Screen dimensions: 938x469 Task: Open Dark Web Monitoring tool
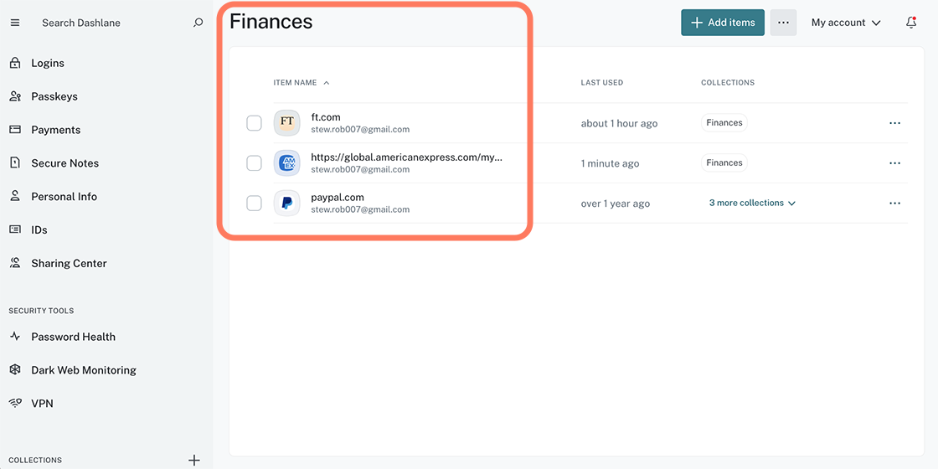(x=83, y=370)
